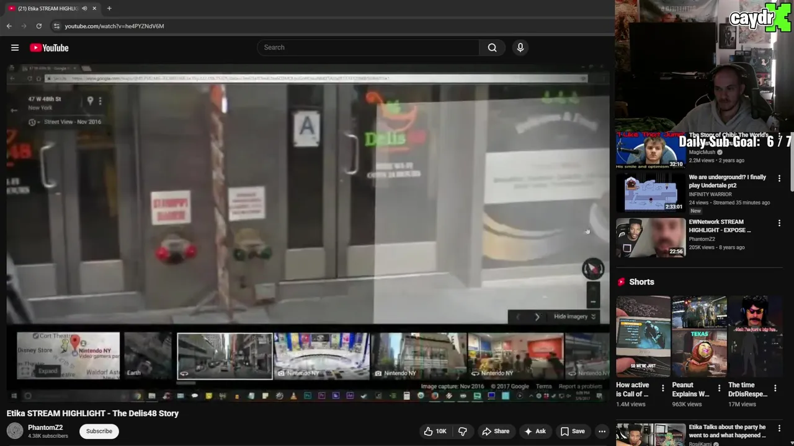Like the video with thumbs up
This screenshot has height=446, width=794.
click(435, 431)
